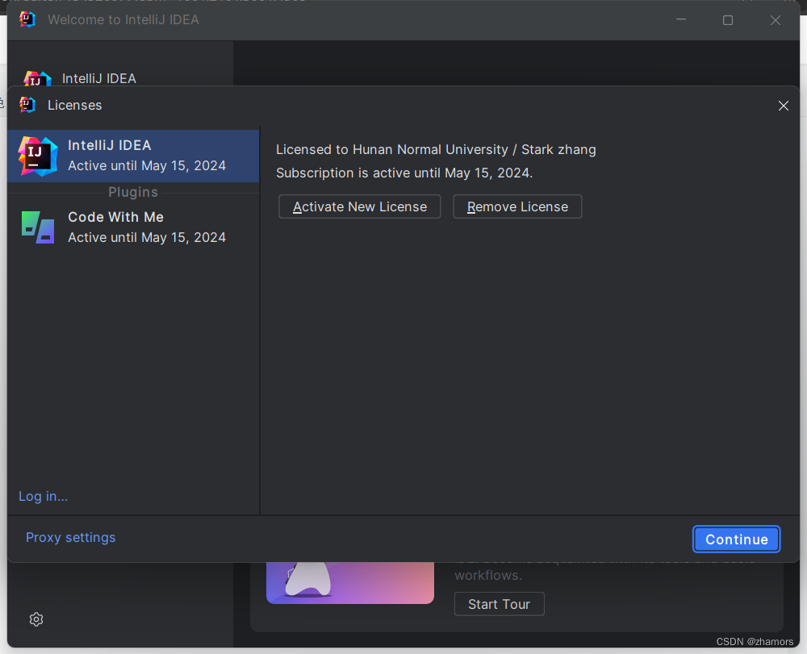Image resolution: width=807 pixels, height=654 pixels.
Task: Click the Code With Me plugin icon
Action: [x=38, y=227]
